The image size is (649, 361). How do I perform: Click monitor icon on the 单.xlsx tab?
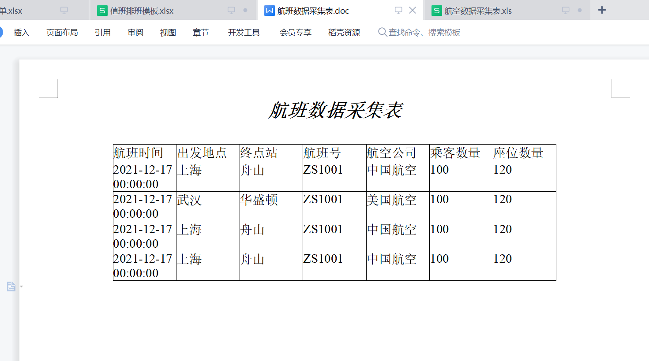pos(64,10)
